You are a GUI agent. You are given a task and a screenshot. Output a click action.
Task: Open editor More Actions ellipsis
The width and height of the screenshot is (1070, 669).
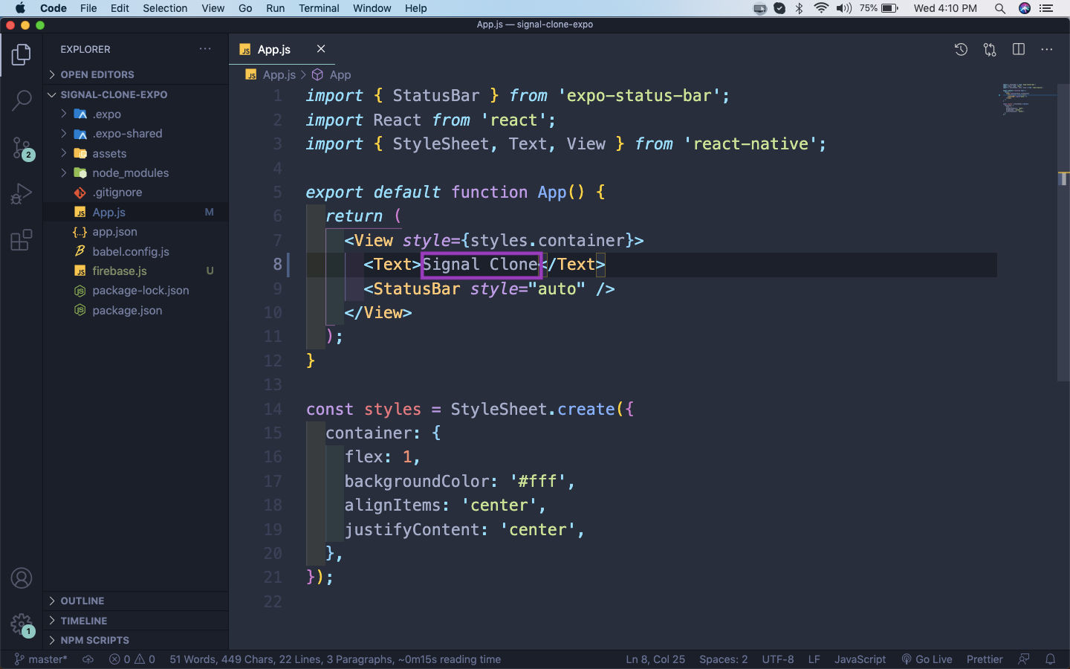coord(1047,50)
